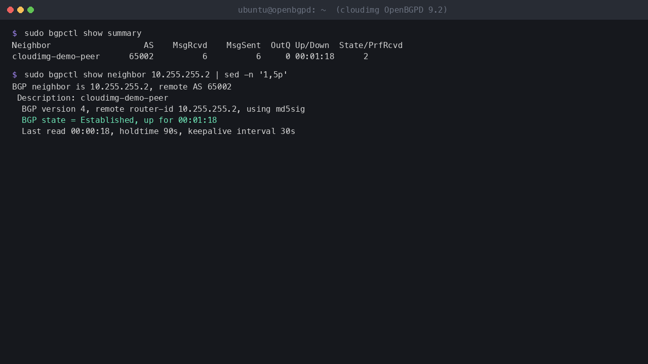Click the 'OutQ' column header

pos(280,45)
